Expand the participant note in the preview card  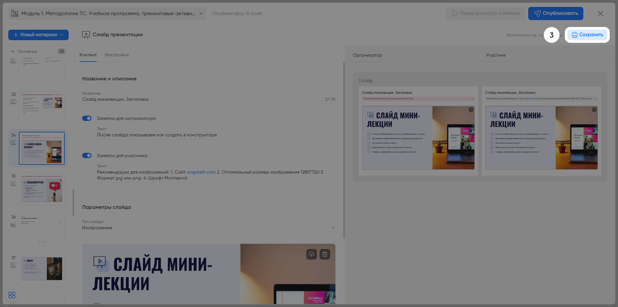[596, 98]
